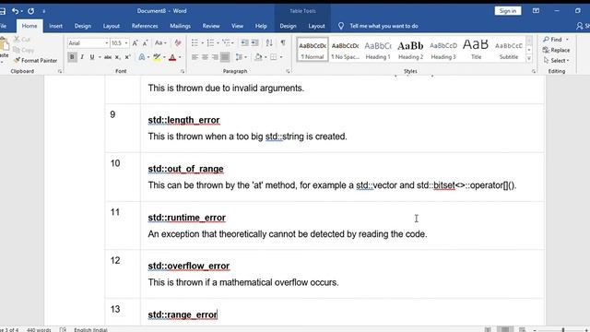This screenshot has width=590, height=332.
Task: Apply the Subtitle style
Action: [509, 49]
